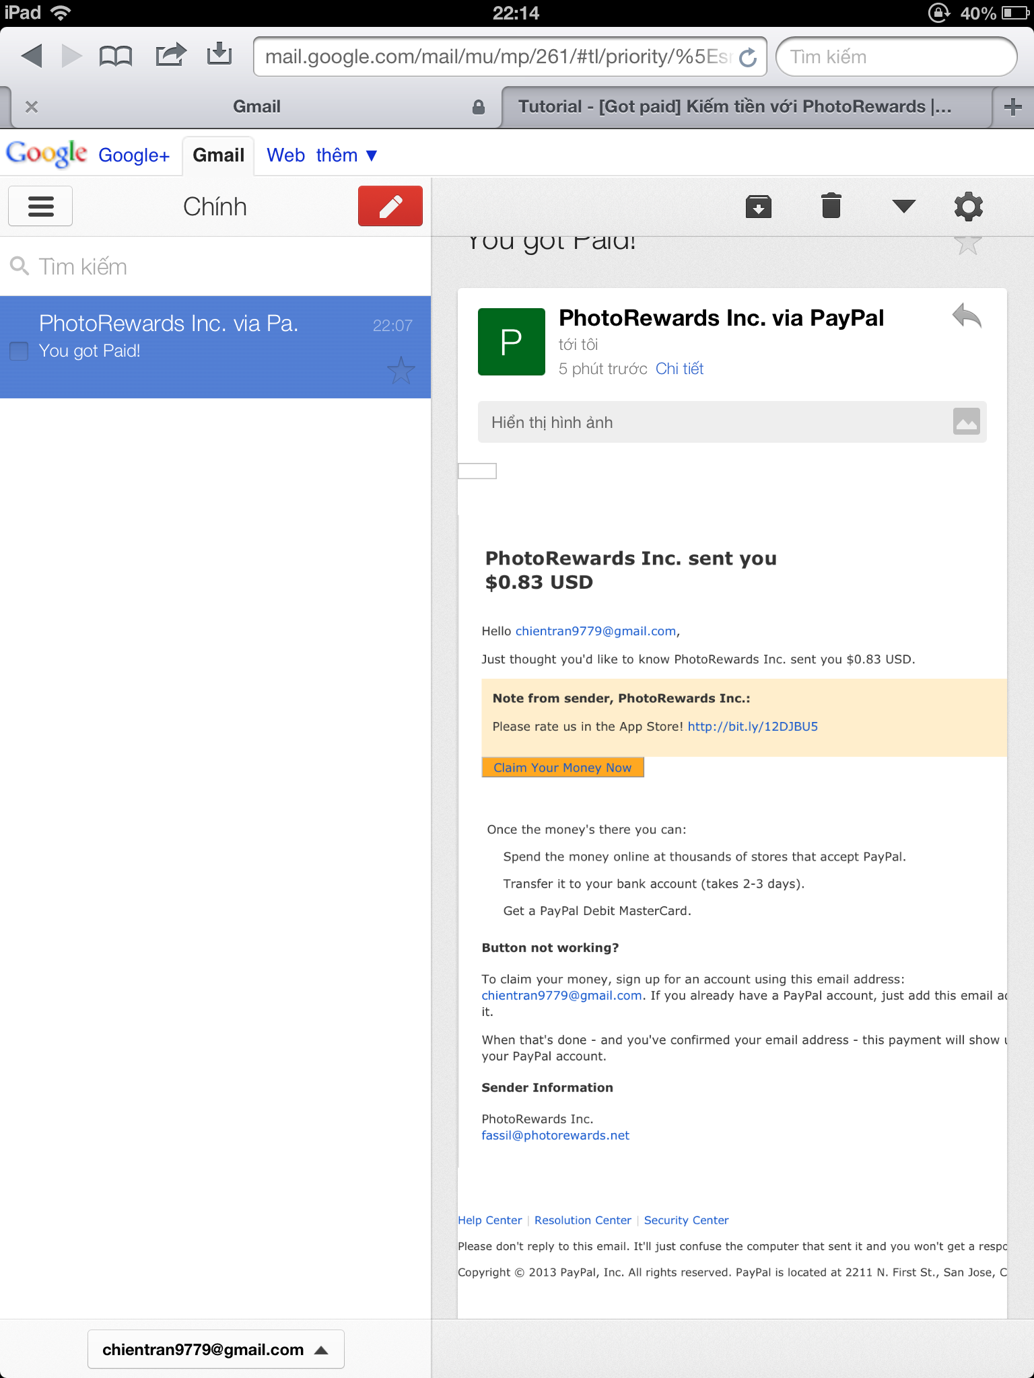Viewport: 1034px width, 1378px height.
Task: Click the email link under 'Button not working?'
Action: coord(562,996)
